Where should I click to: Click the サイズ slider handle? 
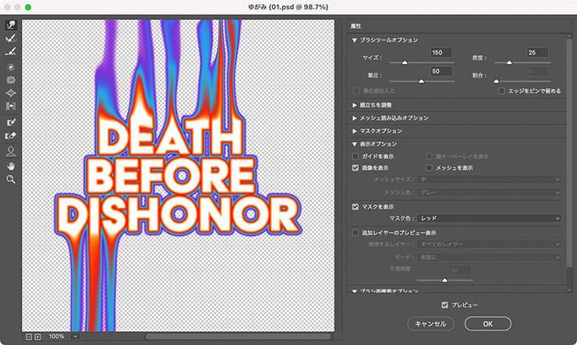click(x=405, y=62)
